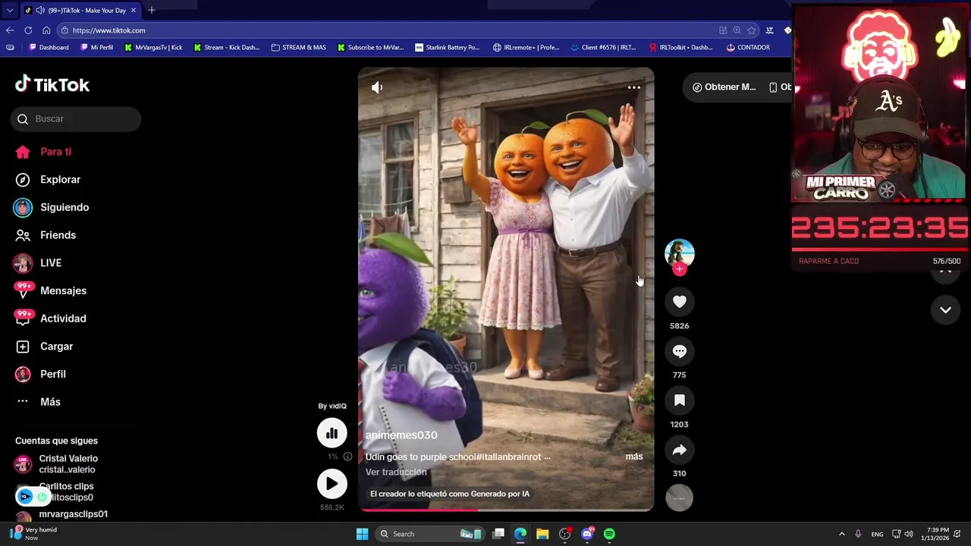Open the three-dot video options menu

point(634,87)
